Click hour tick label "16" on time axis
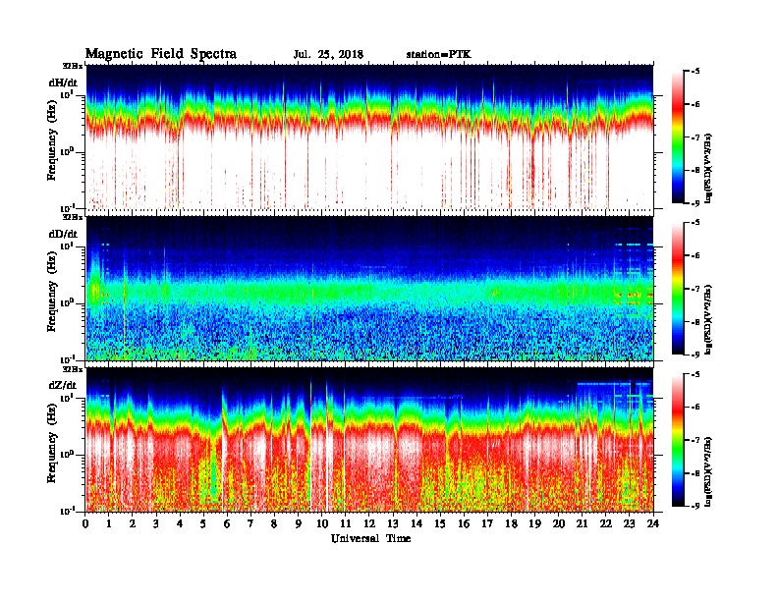778x601 pixels. point(464,523)
